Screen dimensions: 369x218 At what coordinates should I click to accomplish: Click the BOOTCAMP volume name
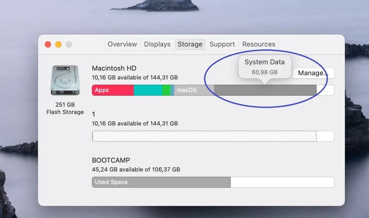(x=111, y=160)
